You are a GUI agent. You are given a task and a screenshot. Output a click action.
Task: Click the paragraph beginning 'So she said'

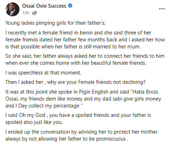pyautogui.click(x=85, y=59)
